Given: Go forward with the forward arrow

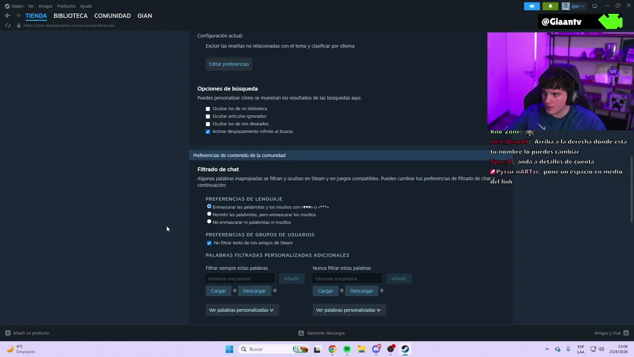Looking at the screenshot, I should tap(18, 16).
